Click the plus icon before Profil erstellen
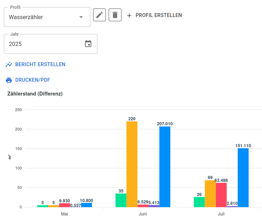The height and width of the screenshot is (219, 262). tap(129, 16)
